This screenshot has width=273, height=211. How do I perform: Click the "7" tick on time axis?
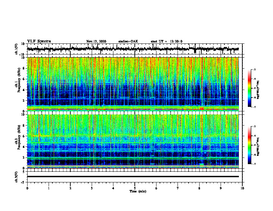pyautogui.click(x=178, y=188)
